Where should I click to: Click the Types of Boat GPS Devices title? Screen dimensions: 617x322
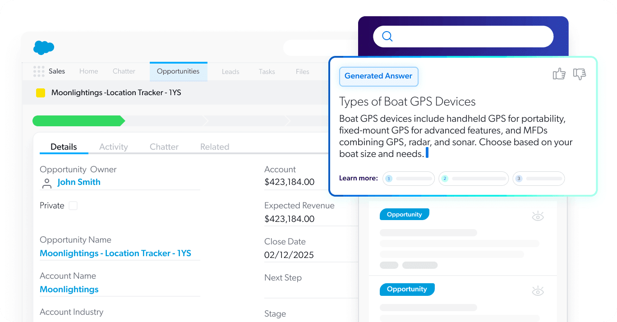point(407,101)
